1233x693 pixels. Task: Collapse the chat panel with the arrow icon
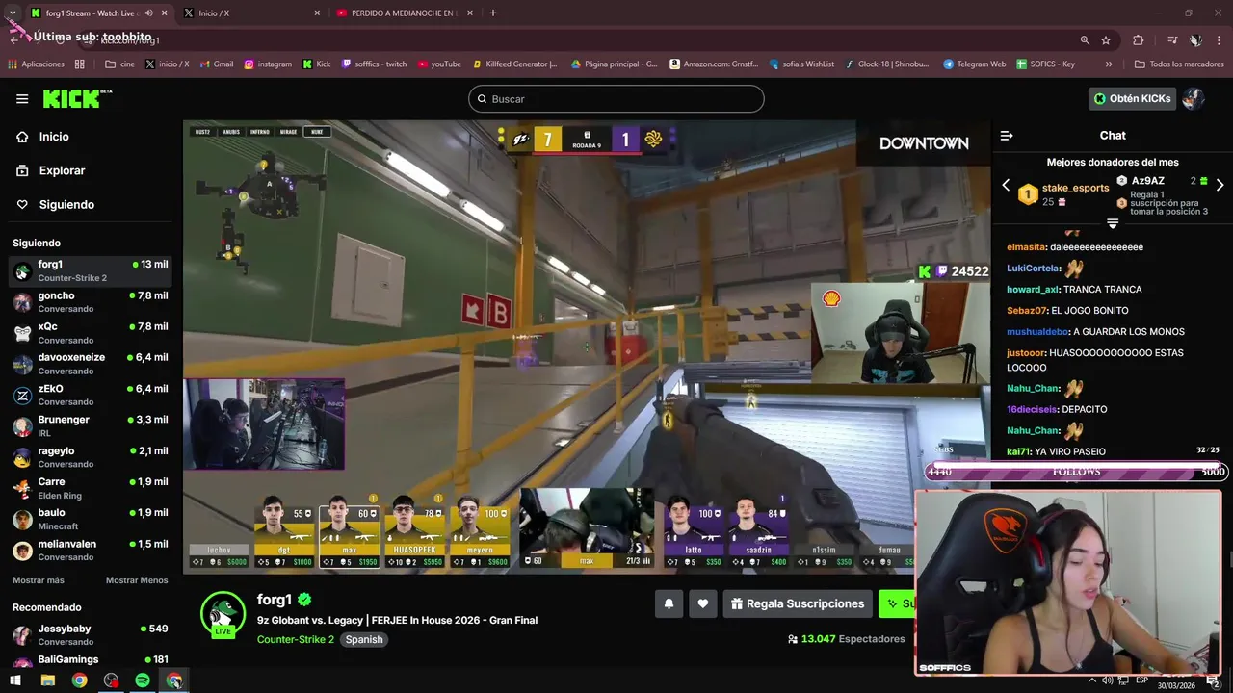point(1007,136)
